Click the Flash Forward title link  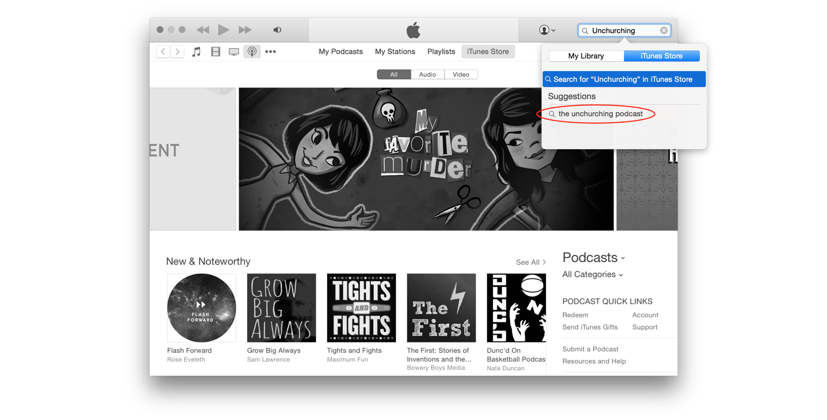click(x=189, y=351)
